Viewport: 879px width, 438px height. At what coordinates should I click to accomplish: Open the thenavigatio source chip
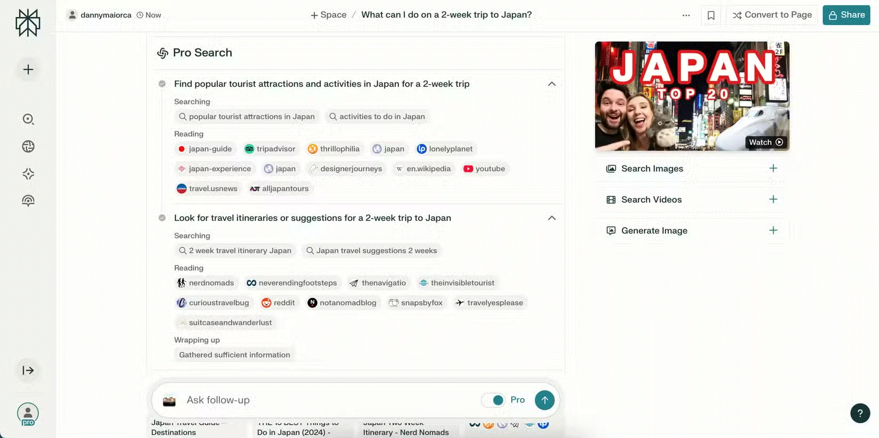(x=378, y=283)
